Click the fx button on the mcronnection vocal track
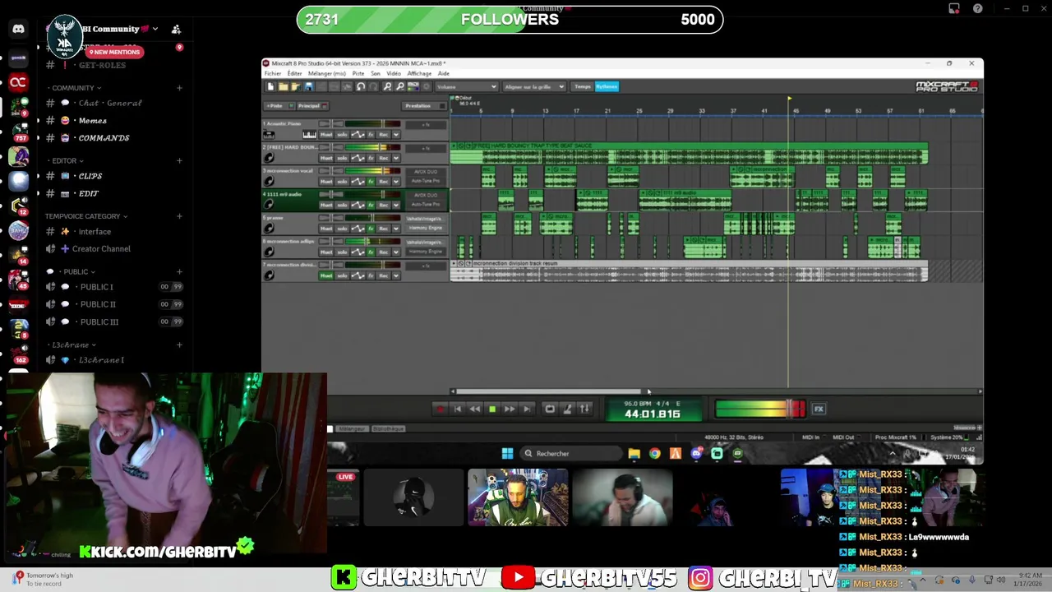This screenshot has width=1052, height=592. click(371, 182)
